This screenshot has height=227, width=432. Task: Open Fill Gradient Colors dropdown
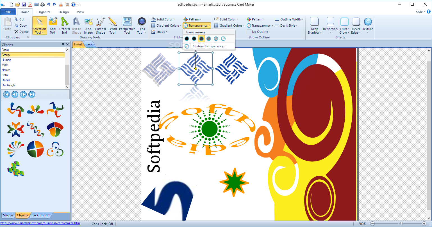coord(166,26)
